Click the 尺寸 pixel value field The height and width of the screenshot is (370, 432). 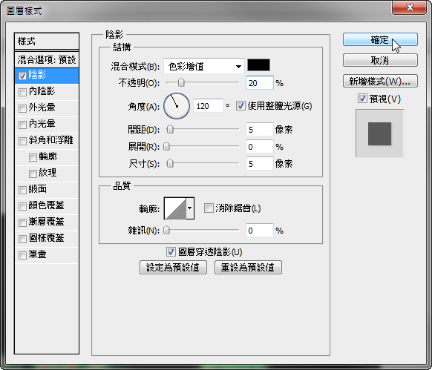[x=260, y=164]
